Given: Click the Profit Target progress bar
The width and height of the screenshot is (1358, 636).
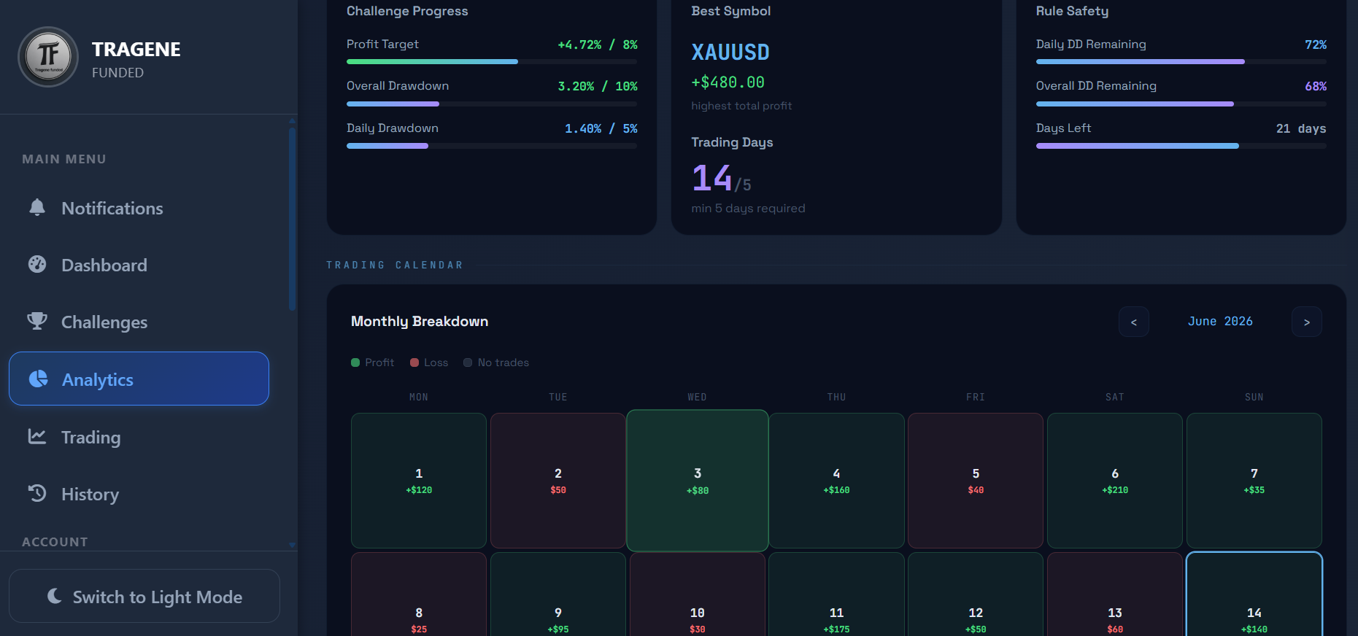Looking at the screenshot, I should pyautogui.click(x=492, y=62).
